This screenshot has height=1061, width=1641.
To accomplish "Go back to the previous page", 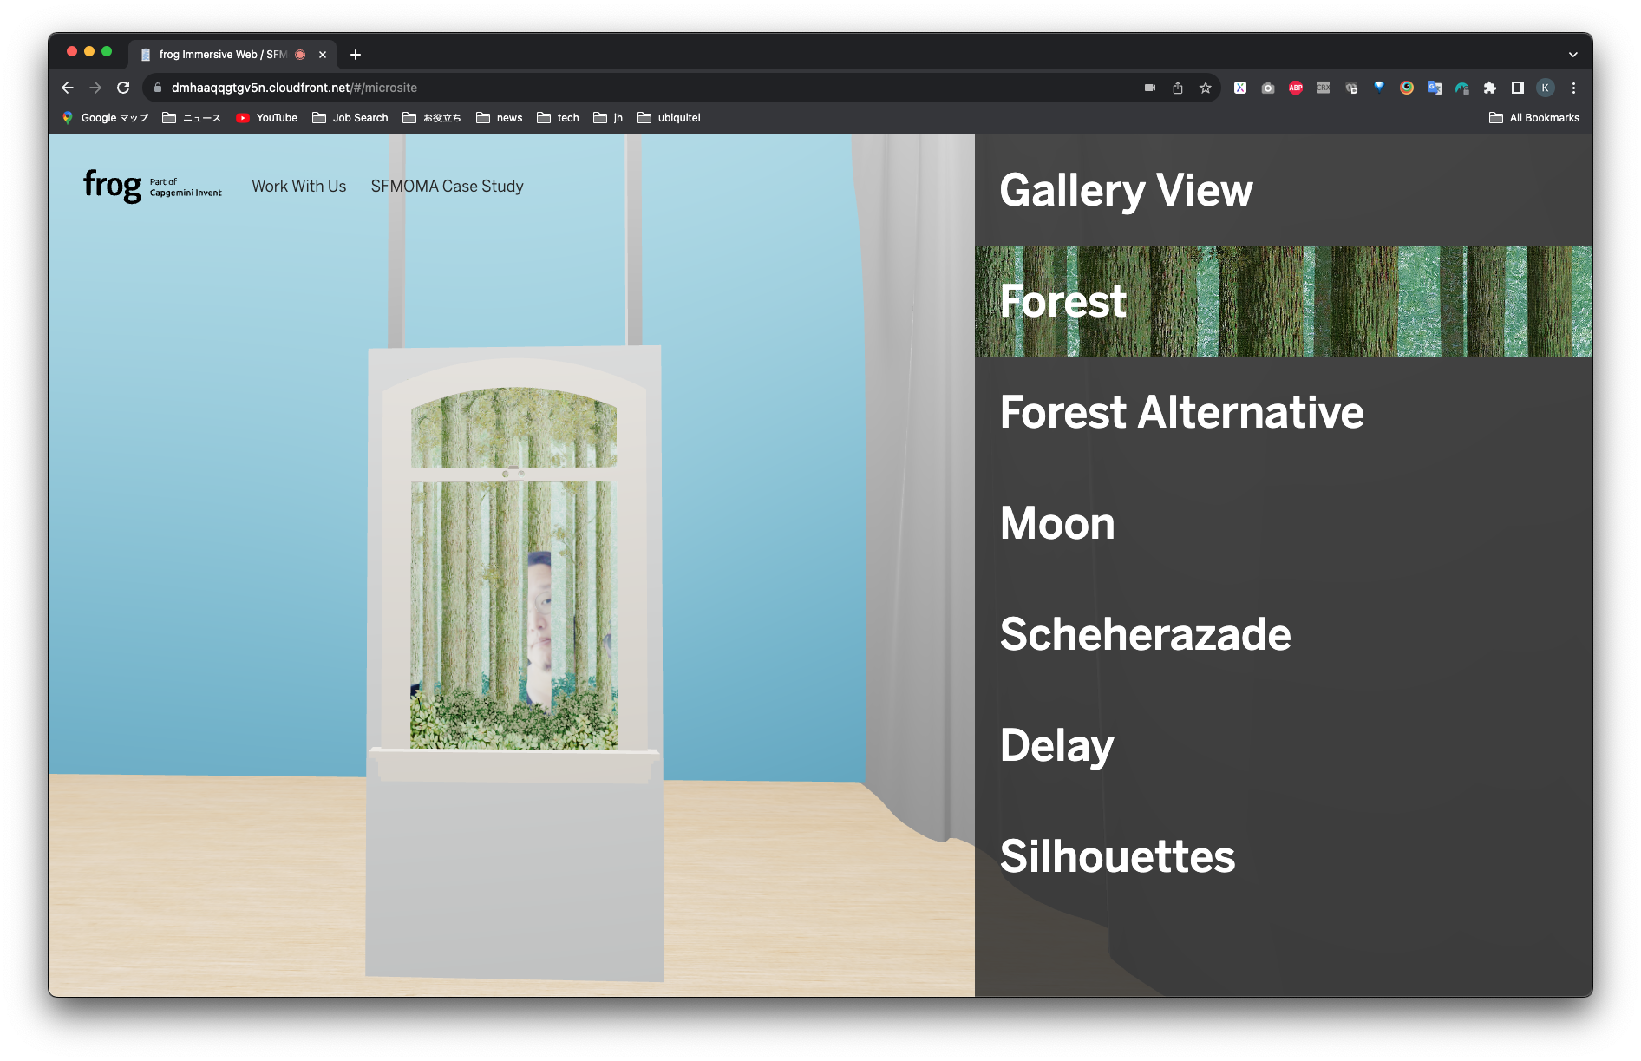I will pos(68,88).
